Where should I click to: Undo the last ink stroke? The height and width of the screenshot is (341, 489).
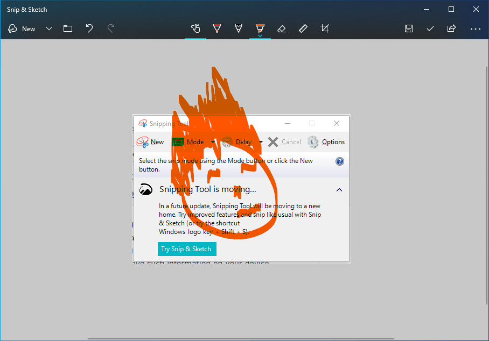click(x=89, y=29)
